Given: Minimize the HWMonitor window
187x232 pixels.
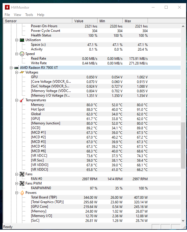Looking at the screenshot, I should [x=153, y=7].
